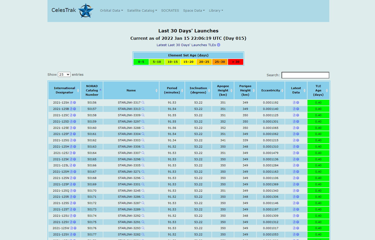Click NORAD number 50162 cell

[92, 140]
